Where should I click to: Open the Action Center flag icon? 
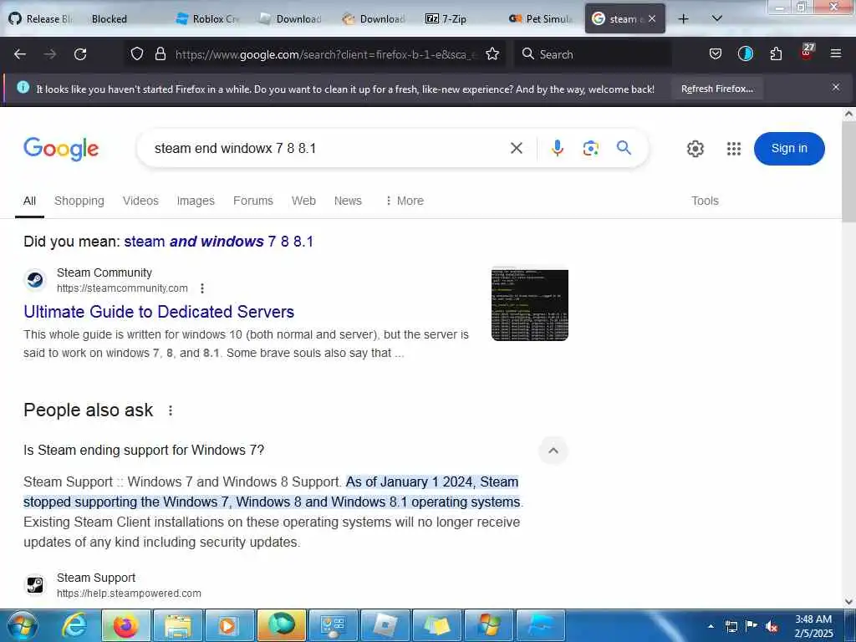pos(752,625)
